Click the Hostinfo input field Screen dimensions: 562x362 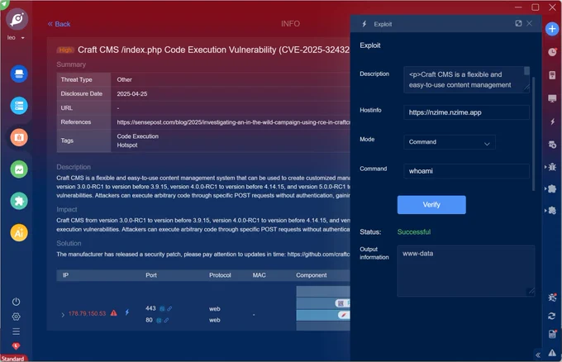click(466, 112)
